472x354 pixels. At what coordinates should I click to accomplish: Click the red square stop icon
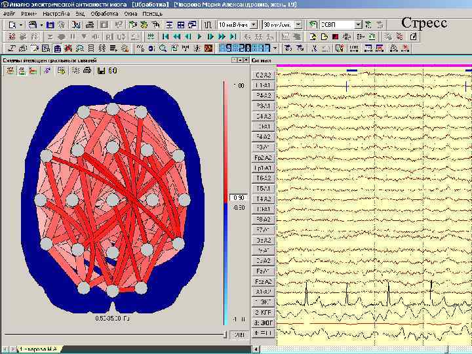tap(335, 36)
